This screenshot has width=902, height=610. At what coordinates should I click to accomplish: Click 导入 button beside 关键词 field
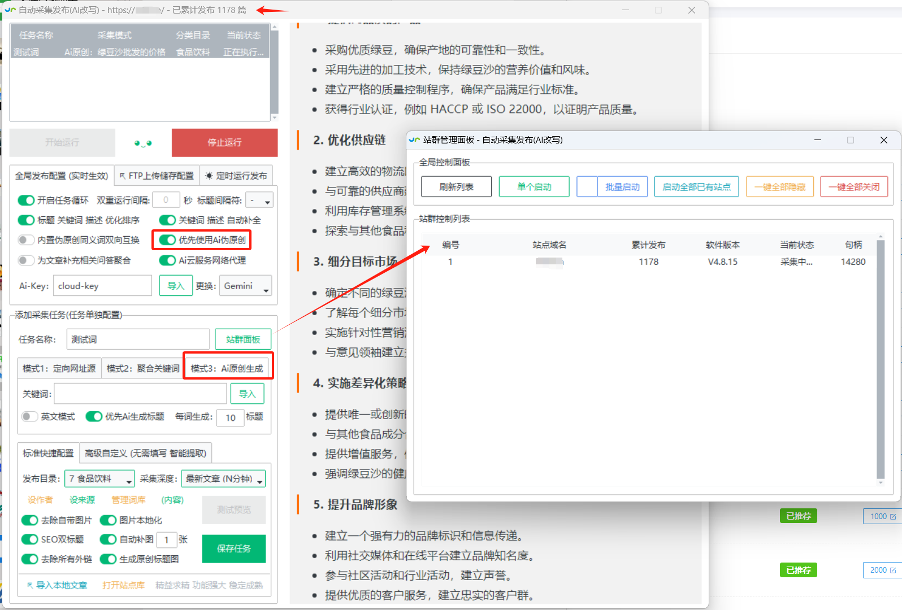pyautogui.click(x=248, y=394)
